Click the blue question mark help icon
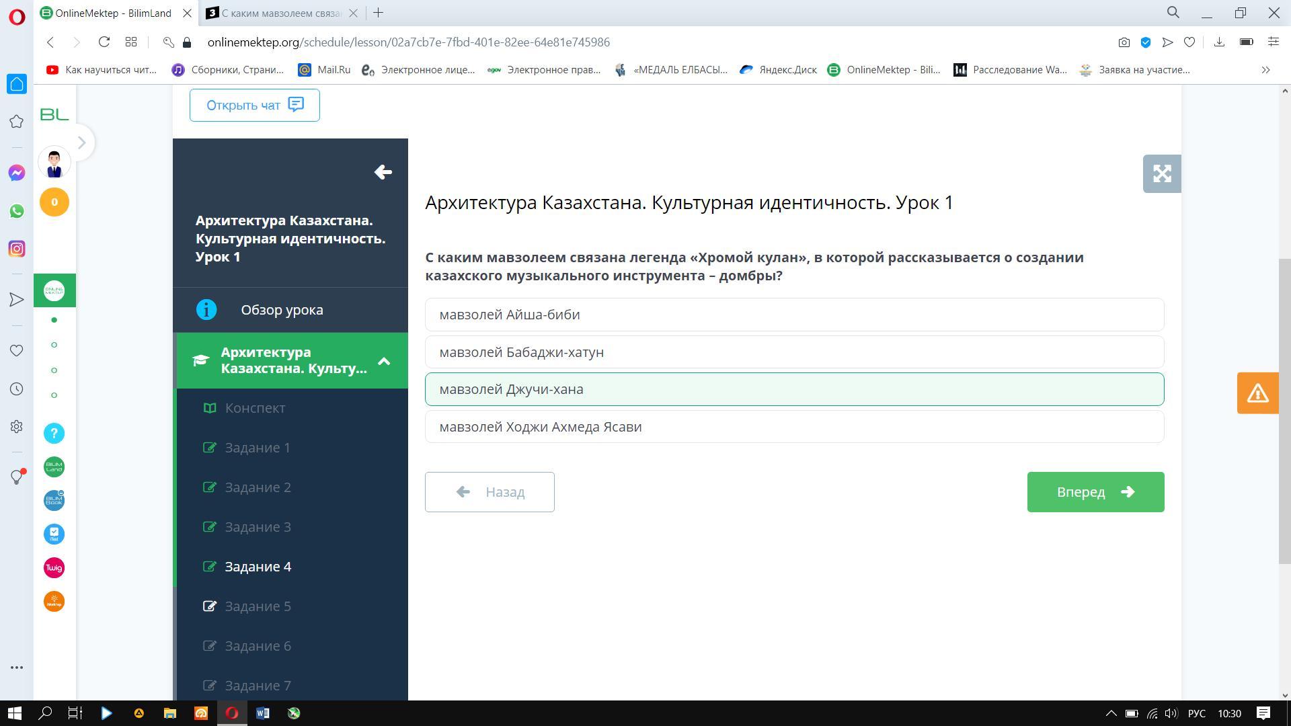Image resolution: width=1291 pixels, height=726 pixels. point(54,434)
